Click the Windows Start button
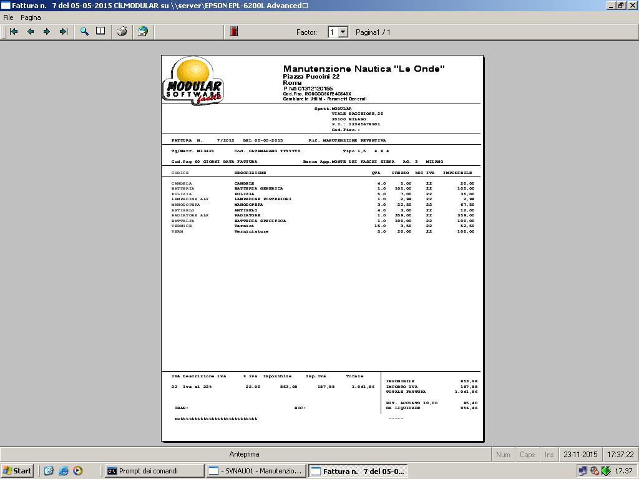 [x=17, y=471]
